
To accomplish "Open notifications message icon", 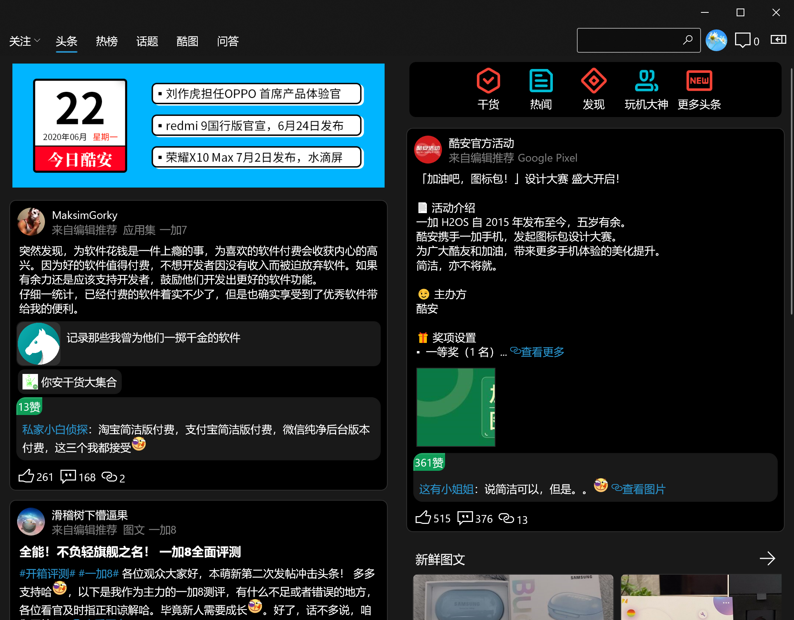I will pos(742,40).
